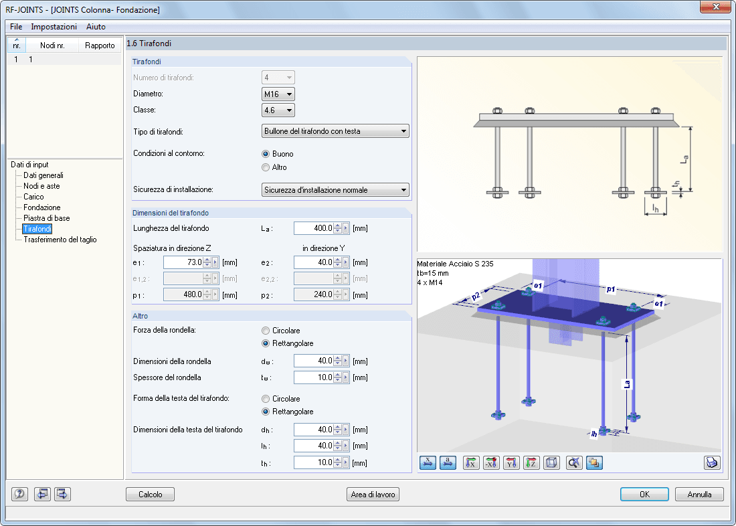Decrease tw washer thickness spinner down

click(x=337, y=380)
